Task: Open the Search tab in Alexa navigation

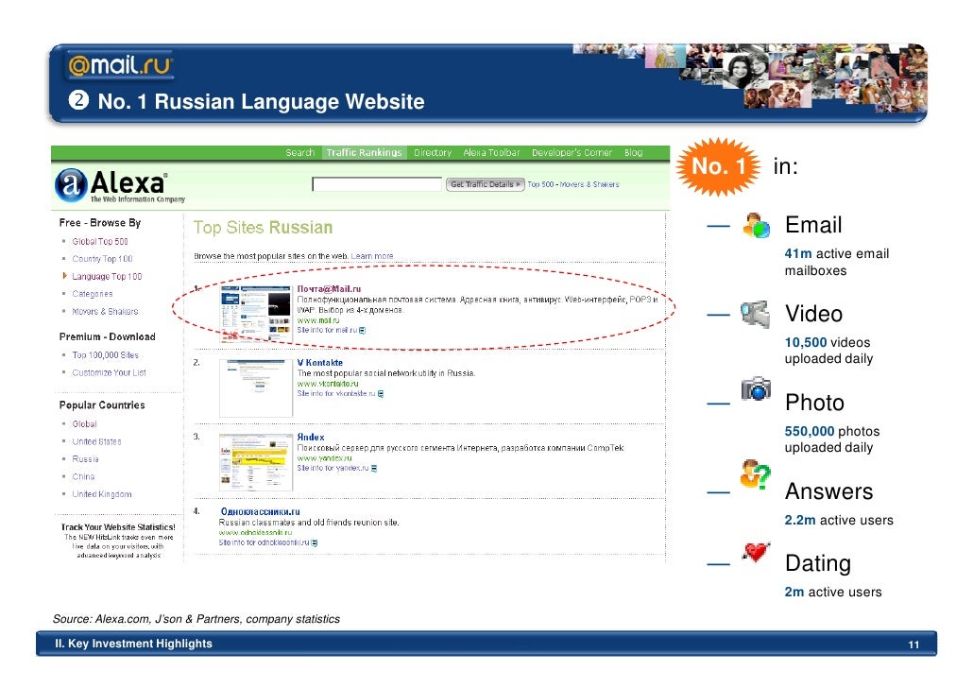Action: 300,153
